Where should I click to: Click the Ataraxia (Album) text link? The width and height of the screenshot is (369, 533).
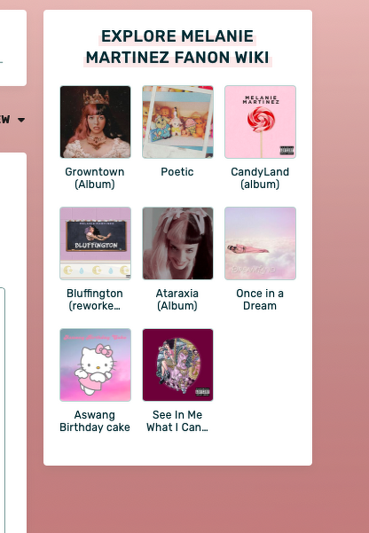tap(177, 299)
